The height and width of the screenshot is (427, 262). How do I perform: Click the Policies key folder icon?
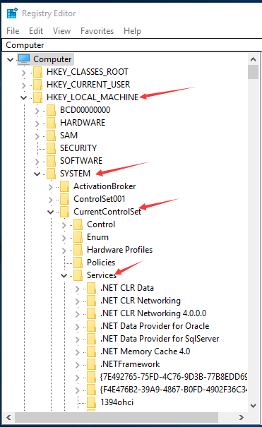tap(78, 263)
